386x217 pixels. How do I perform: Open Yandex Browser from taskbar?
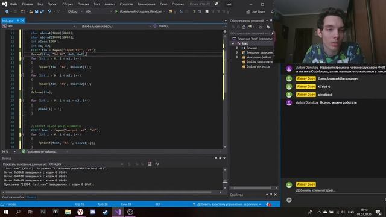(x=80, y=212)
